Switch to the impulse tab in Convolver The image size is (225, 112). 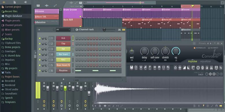coord(192,61)
